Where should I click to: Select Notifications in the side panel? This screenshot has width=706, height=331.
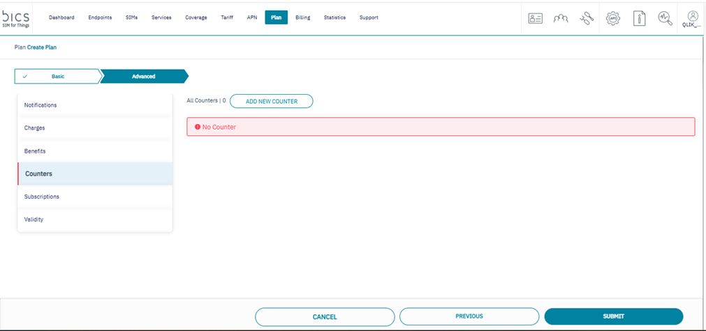click(41, 105)
